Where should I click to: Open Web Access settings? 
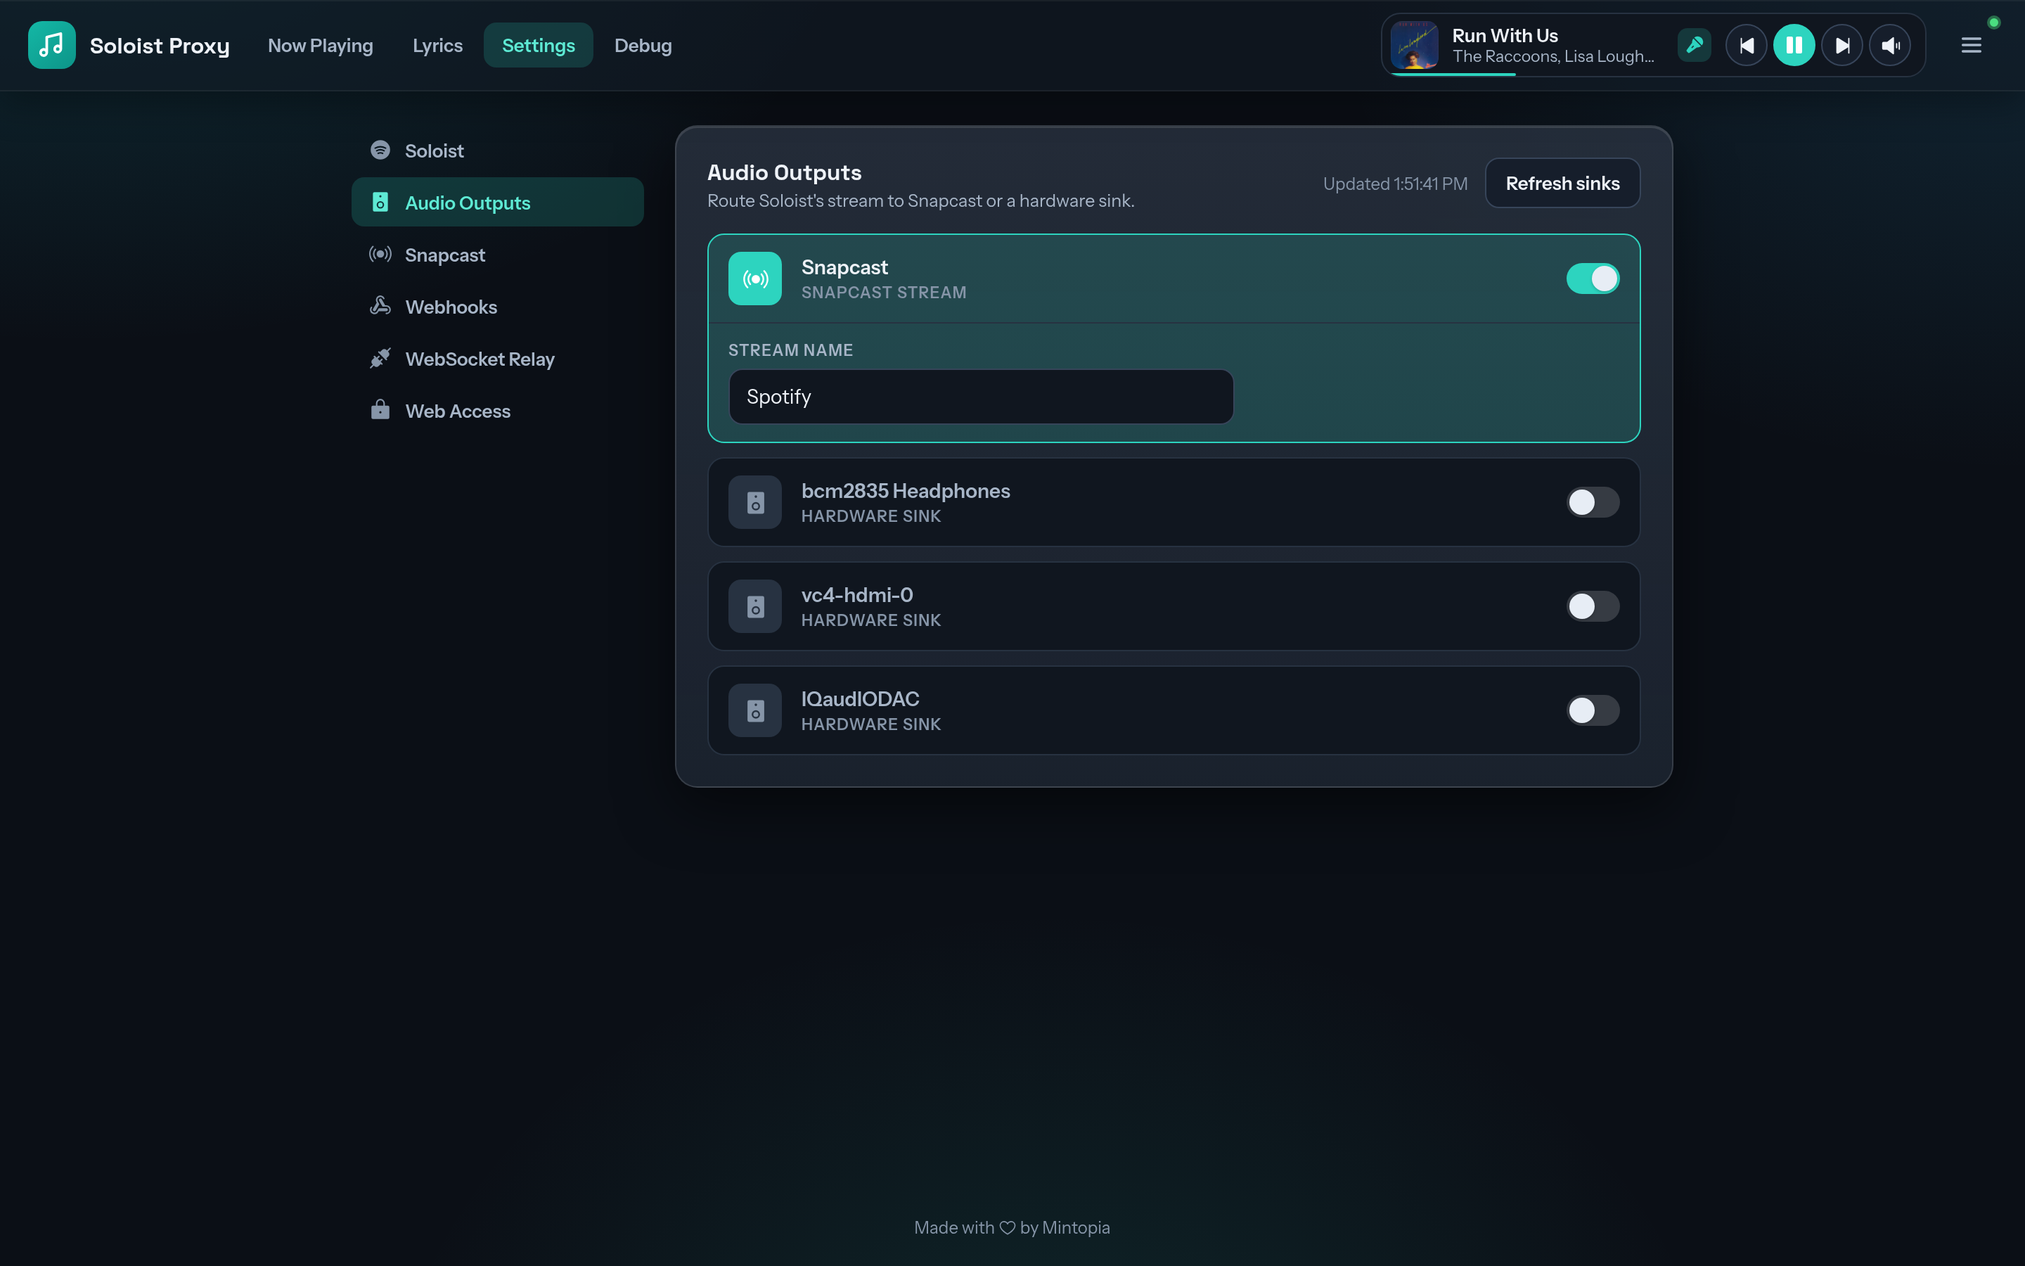click(497, 410)
